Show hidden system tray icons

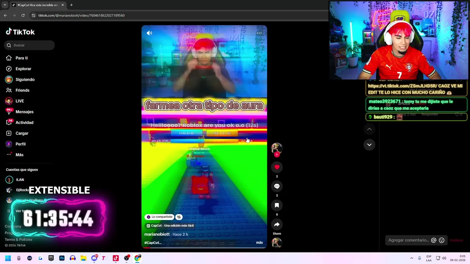tap(412, 258)
